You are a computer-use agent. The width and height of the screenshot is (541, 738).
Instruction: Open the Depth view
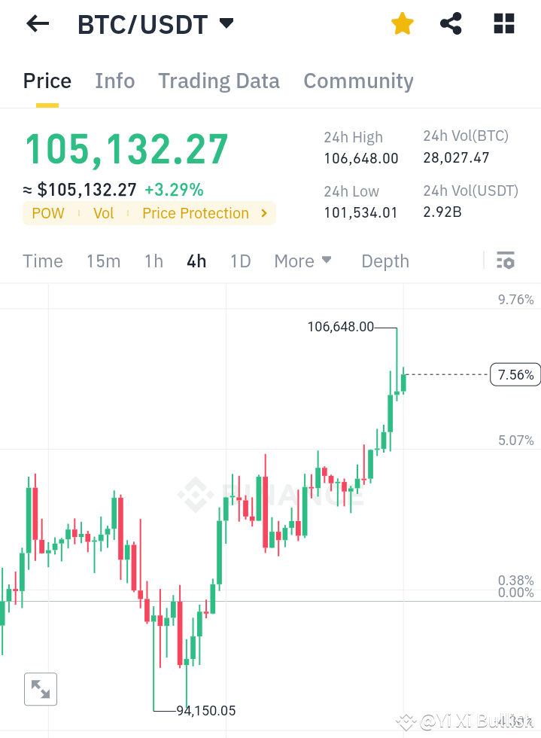pos(384,261)
